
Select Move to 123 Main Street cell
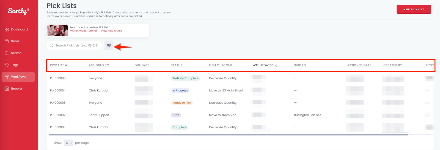(226, 91)
